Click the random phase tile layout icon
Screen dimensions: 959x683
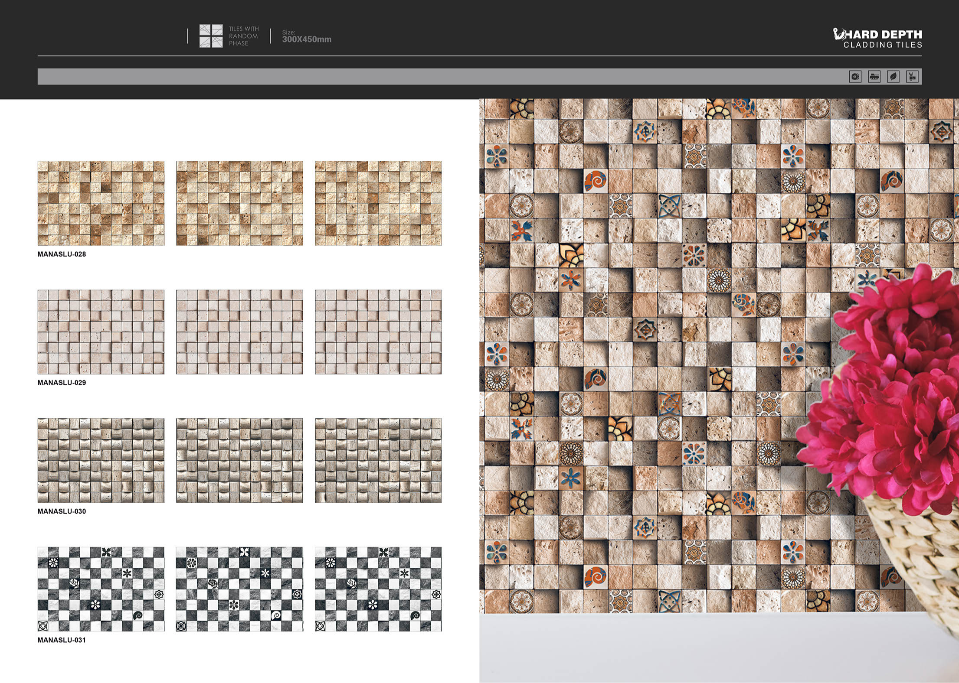(x=211, y=36)
